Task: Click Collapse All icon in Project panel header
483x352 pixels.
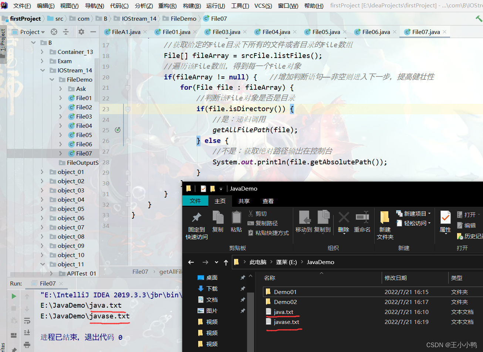Action: [66, 32]
